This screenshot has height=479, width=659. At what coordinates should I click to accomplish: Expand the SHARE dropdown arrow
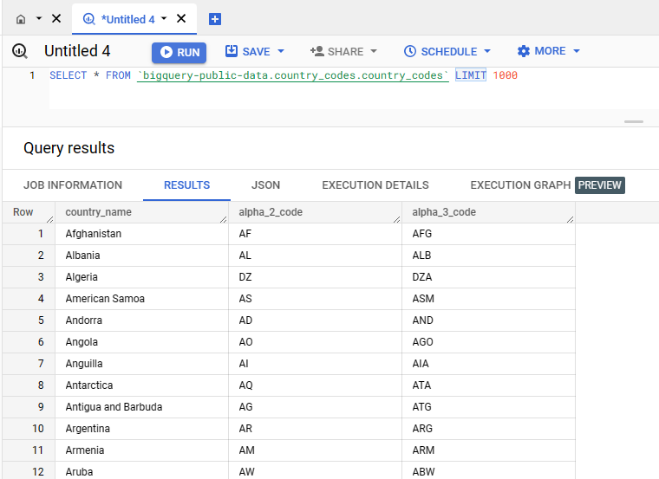(x=374, y=51)
